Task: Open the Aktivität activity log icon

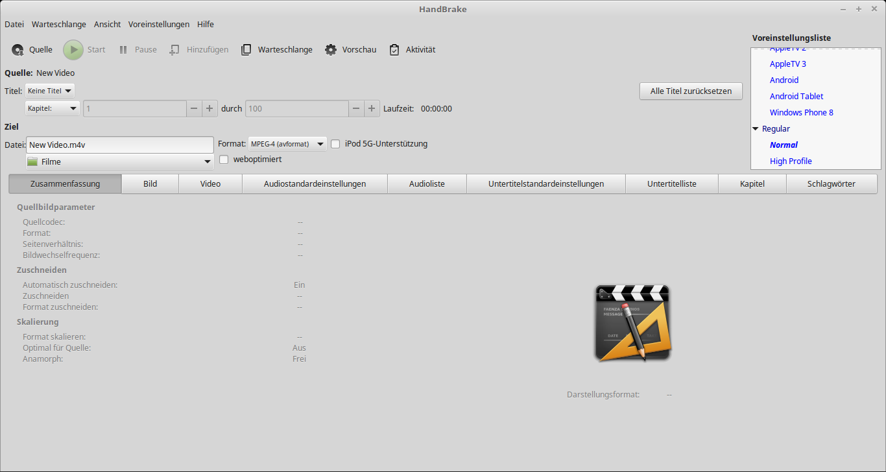Action: [x=394, y=50]
